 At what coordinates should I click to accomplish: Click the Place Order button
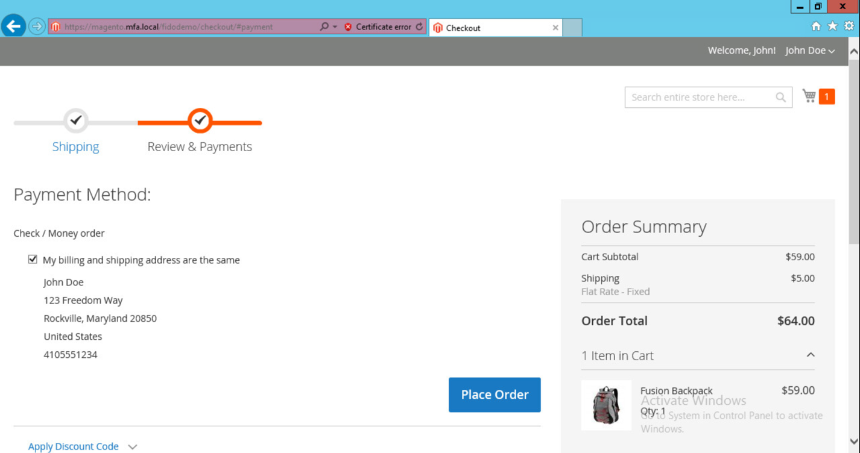tap(494, 395)
